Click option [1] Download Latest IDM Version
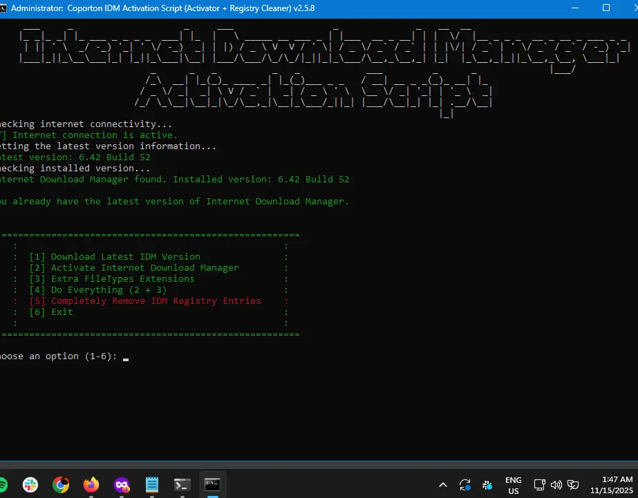 coord(115,256)
